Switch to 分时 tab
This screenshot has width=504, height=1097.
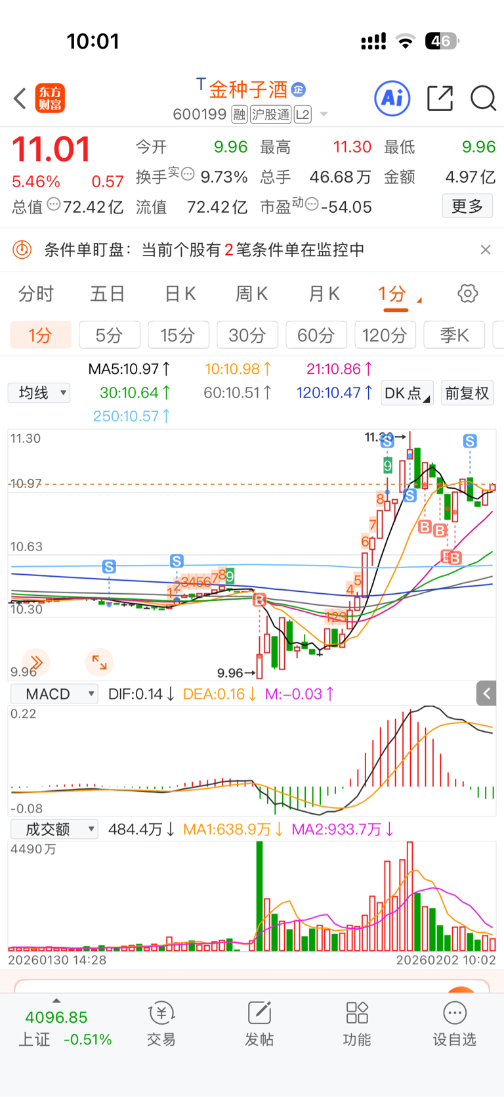pyautogui.click(x=36, y=294)
